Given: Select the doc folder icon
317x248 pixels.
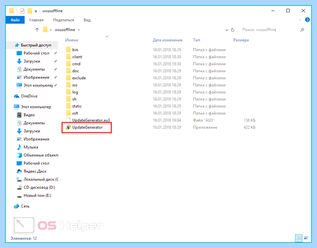Looking at the screenshot, I should pos(69,71).
